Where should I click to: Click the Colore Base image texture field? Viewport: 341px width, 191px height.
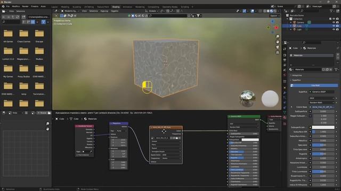[x=323, y=107]
